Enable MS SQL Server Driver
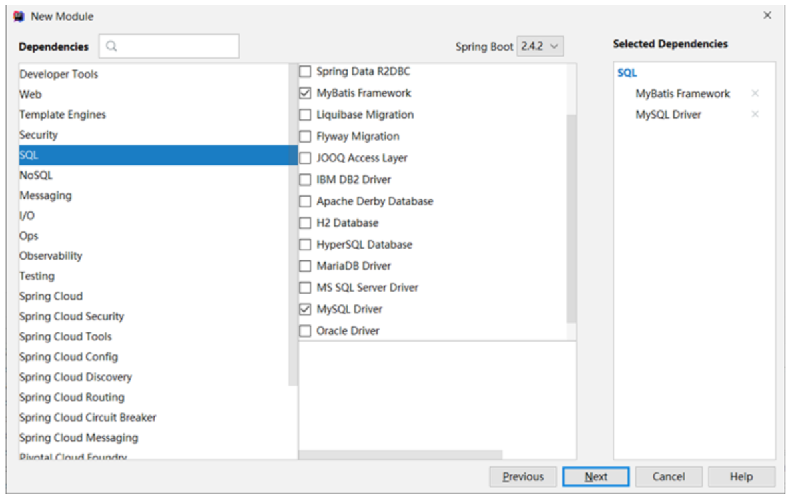 [305, 288]
